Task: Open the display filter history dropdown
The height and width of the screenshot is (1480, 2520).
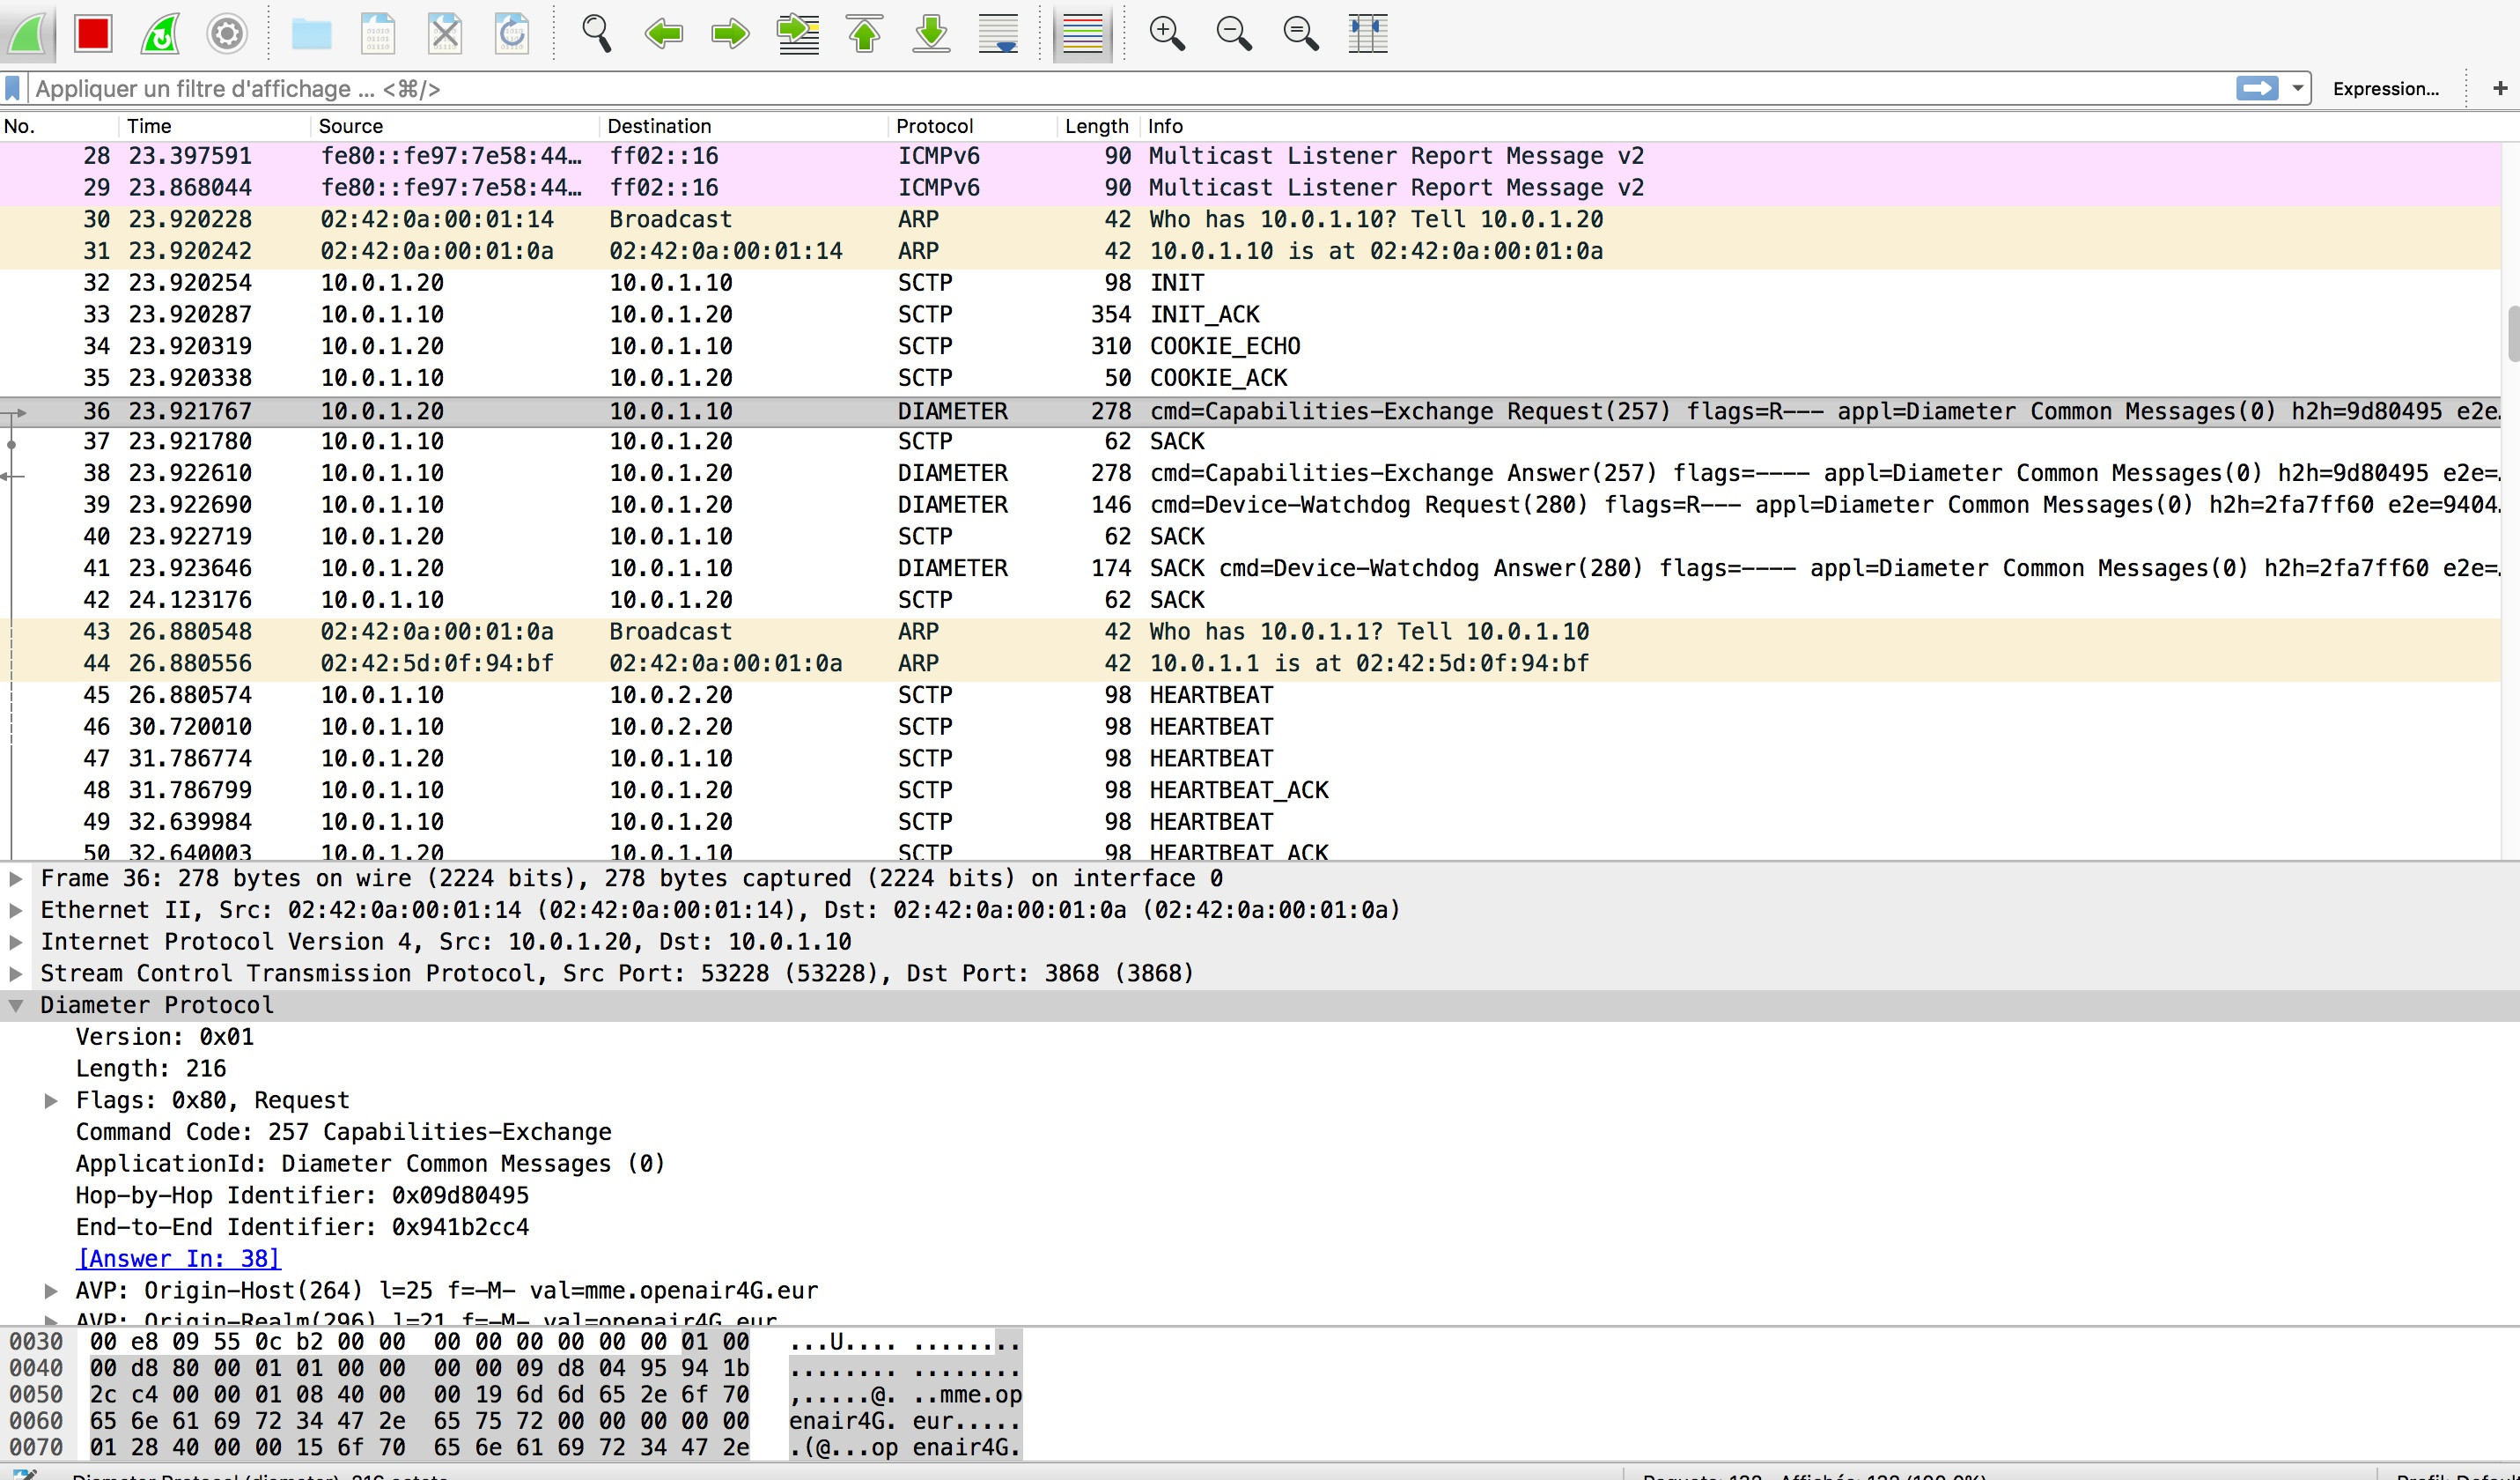Action: pyautogui.click(x=2298, y=88)
